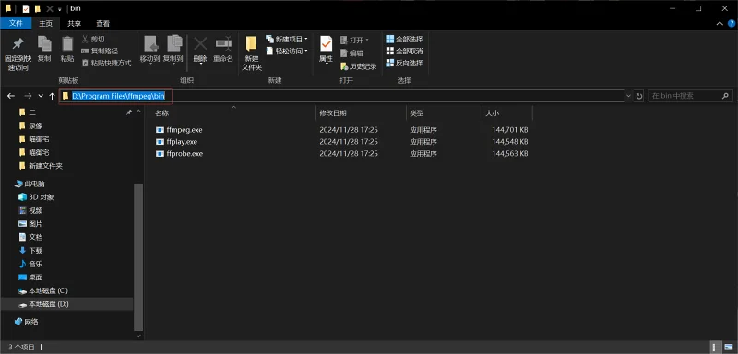Open 3D Objects (3D 对象) in sidebar
The height and width of the screenshot is (354, 738).
pos(42,197)
